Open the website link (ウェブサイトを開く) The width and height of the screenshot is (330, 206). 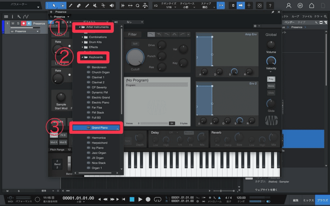[266, 190]
